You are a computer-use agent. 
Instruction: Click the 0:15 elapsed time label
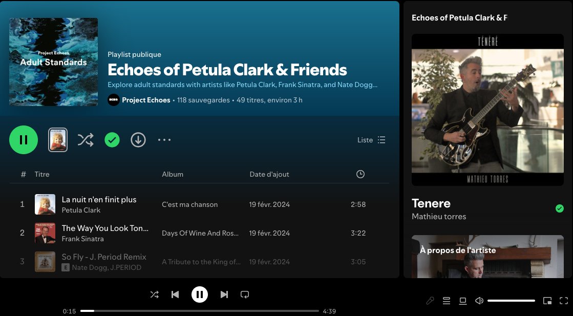pos(70,311)
